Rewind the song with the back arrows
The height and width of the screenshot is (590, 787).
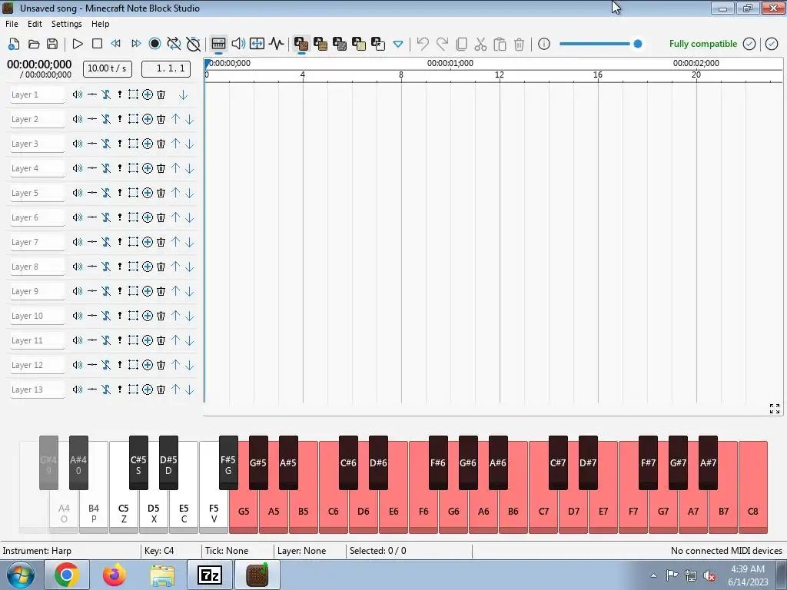coord(116,44)
